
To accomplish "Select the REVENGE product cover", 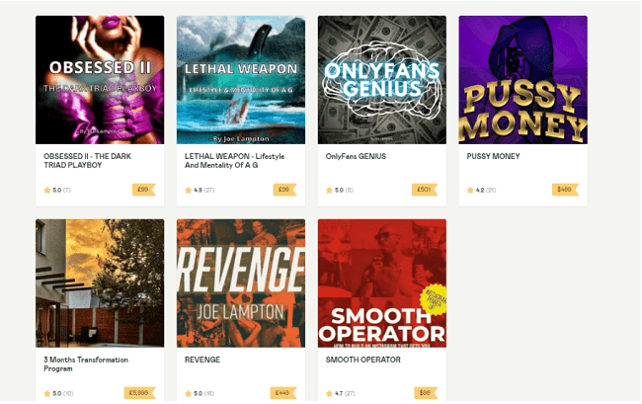I will pyautogui.click(x=241, y=283).
